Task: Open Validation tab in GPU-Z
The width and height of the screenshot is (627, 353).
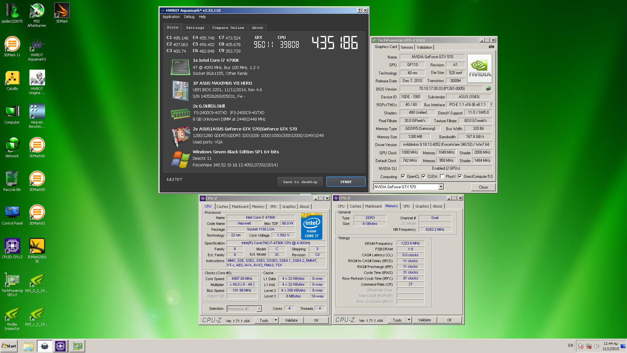Action: pyautogui.click(x=424, y=47)
